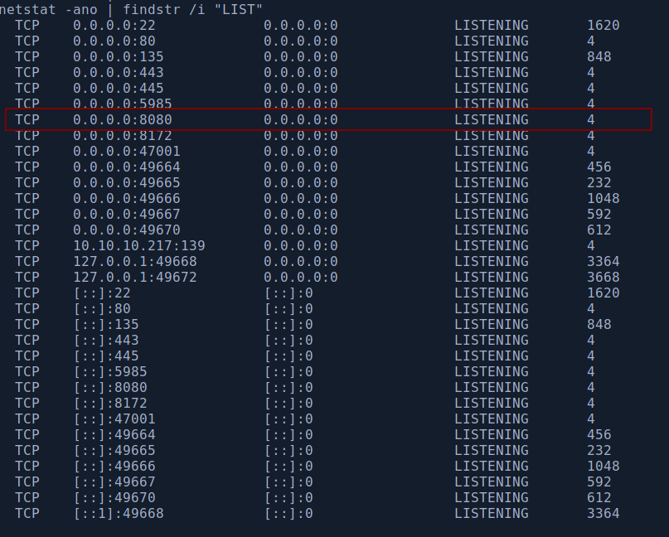Image resolution: width=669 pixels, height=537 pixels.
Task: Click IPv6 address [::]:80
Action: (102, 309)
